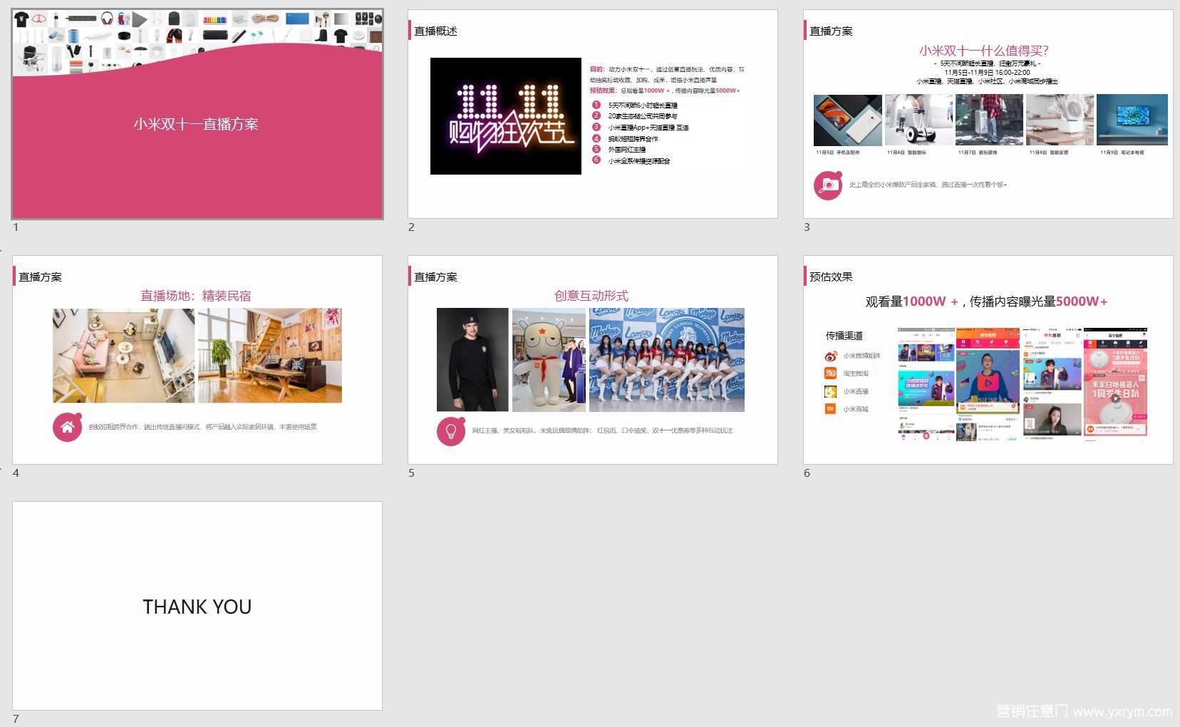Viewport: 1180px width, 727px height.
Task: Click the heading 直播场地:精装民宿
Action: (x=196, y=296)
